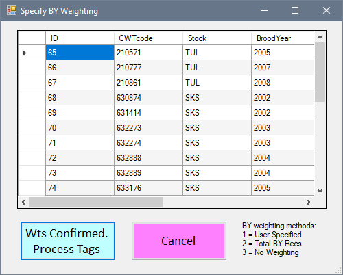Click the vertical scrollbar thumb

click(x=320, y=73)
